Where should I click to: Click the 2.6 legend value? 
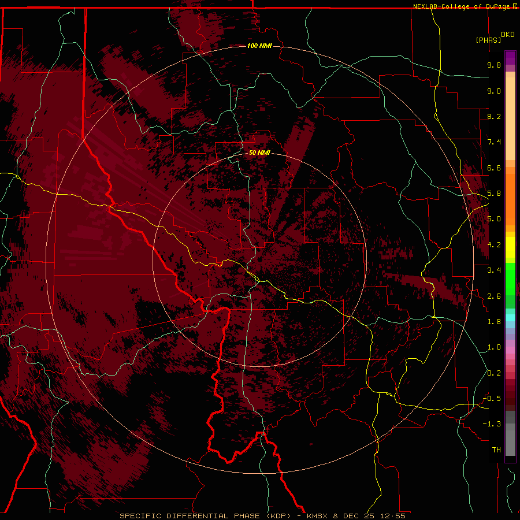[494, 296]
